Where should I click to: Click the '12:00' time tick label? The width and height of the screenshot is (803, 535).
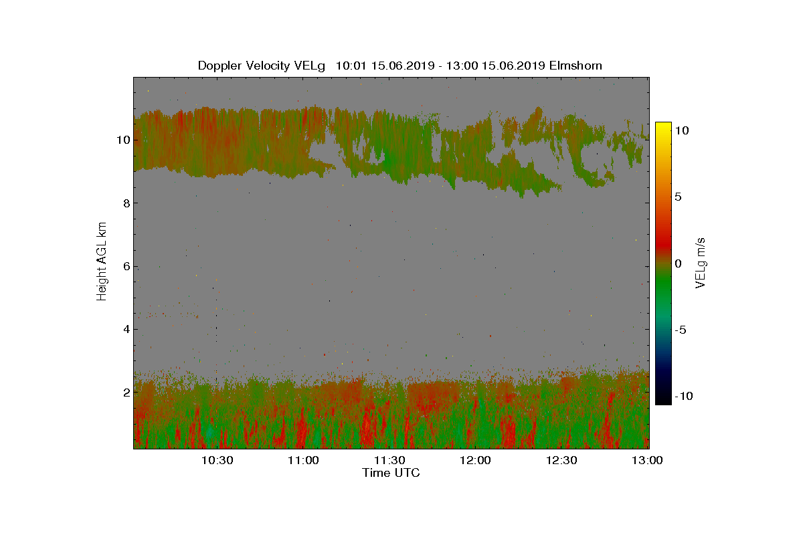click(x=476, y=460)
